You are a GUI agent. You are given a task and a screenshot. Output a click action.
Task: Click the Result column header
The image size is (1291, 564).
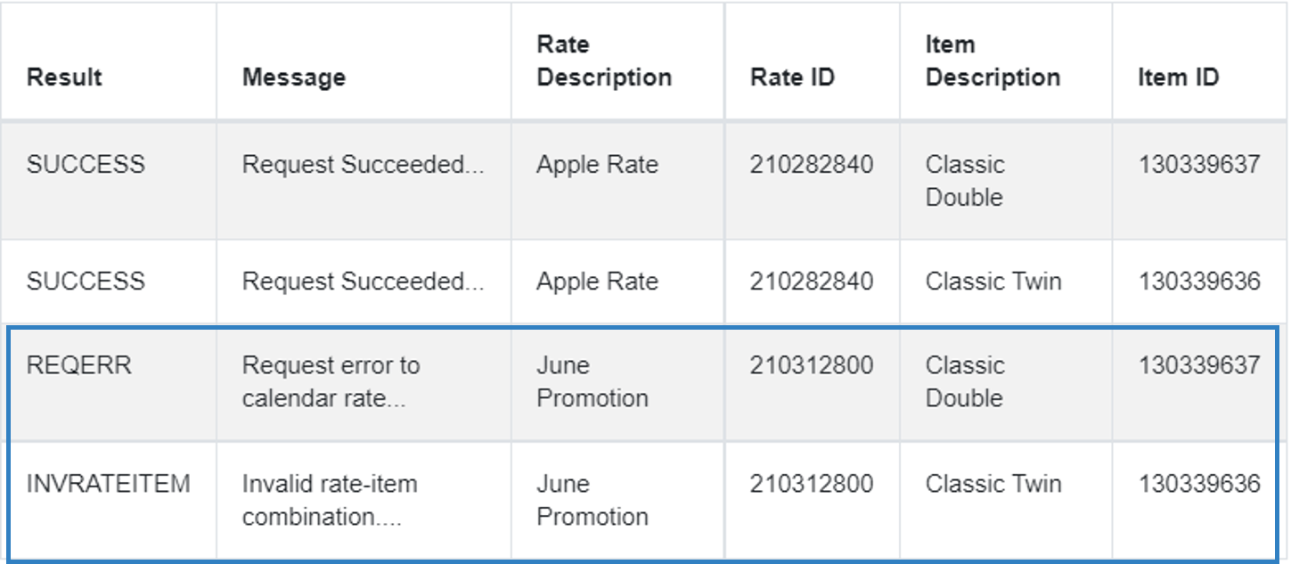coord(64,78)
